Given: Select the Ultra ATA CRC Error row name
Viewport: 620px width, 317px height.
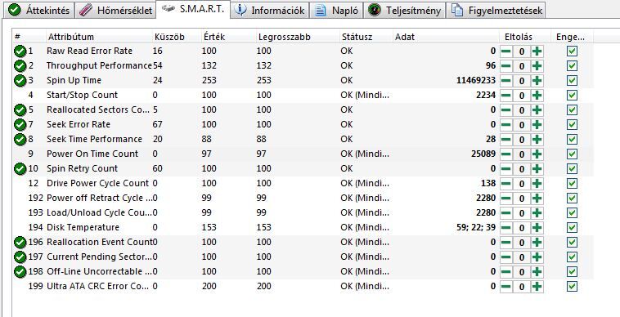Looking at the screenshot, I should pos(97,286).
